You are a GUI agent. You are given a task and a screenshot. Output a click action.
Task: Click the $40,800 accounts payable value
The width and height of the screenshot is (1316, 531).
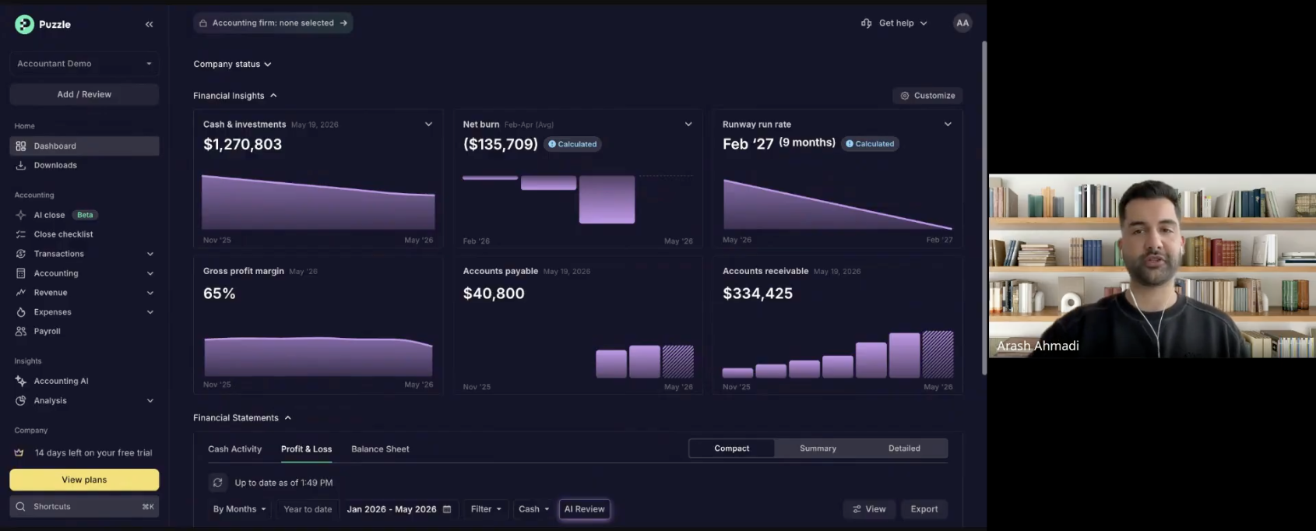coord(494,294)
